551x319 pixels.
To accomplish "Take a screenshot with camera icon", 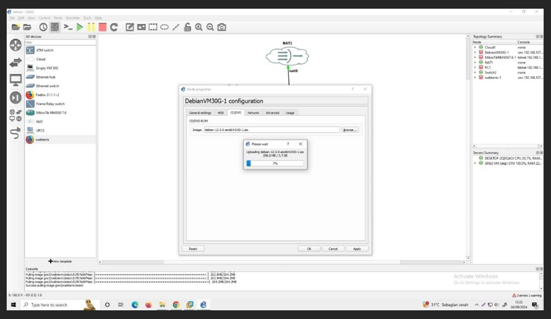I will tap(222, 27).
